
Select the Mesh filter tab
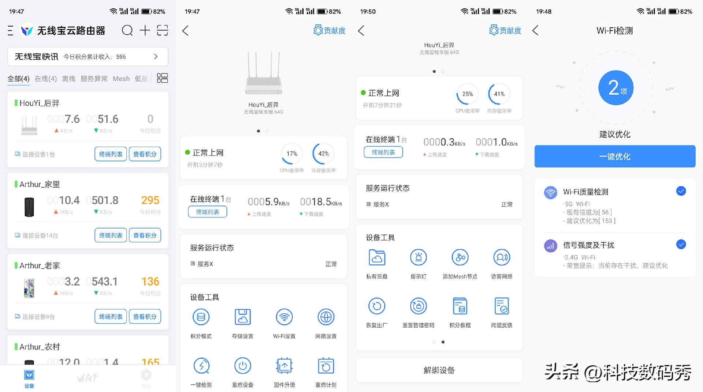pyautogui.click(x=121, y=79)
